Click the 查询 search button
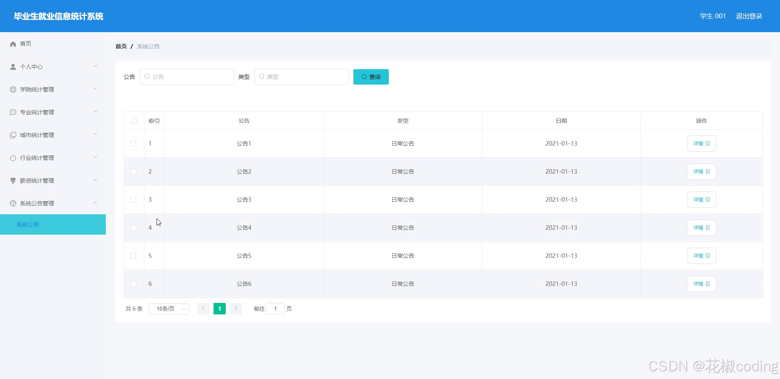The image size is (780, 379). tap(371, 77)
